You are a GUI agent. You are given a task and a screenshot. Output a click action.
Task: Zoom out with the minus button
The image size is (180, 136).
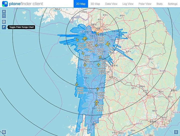pos(4,16)
